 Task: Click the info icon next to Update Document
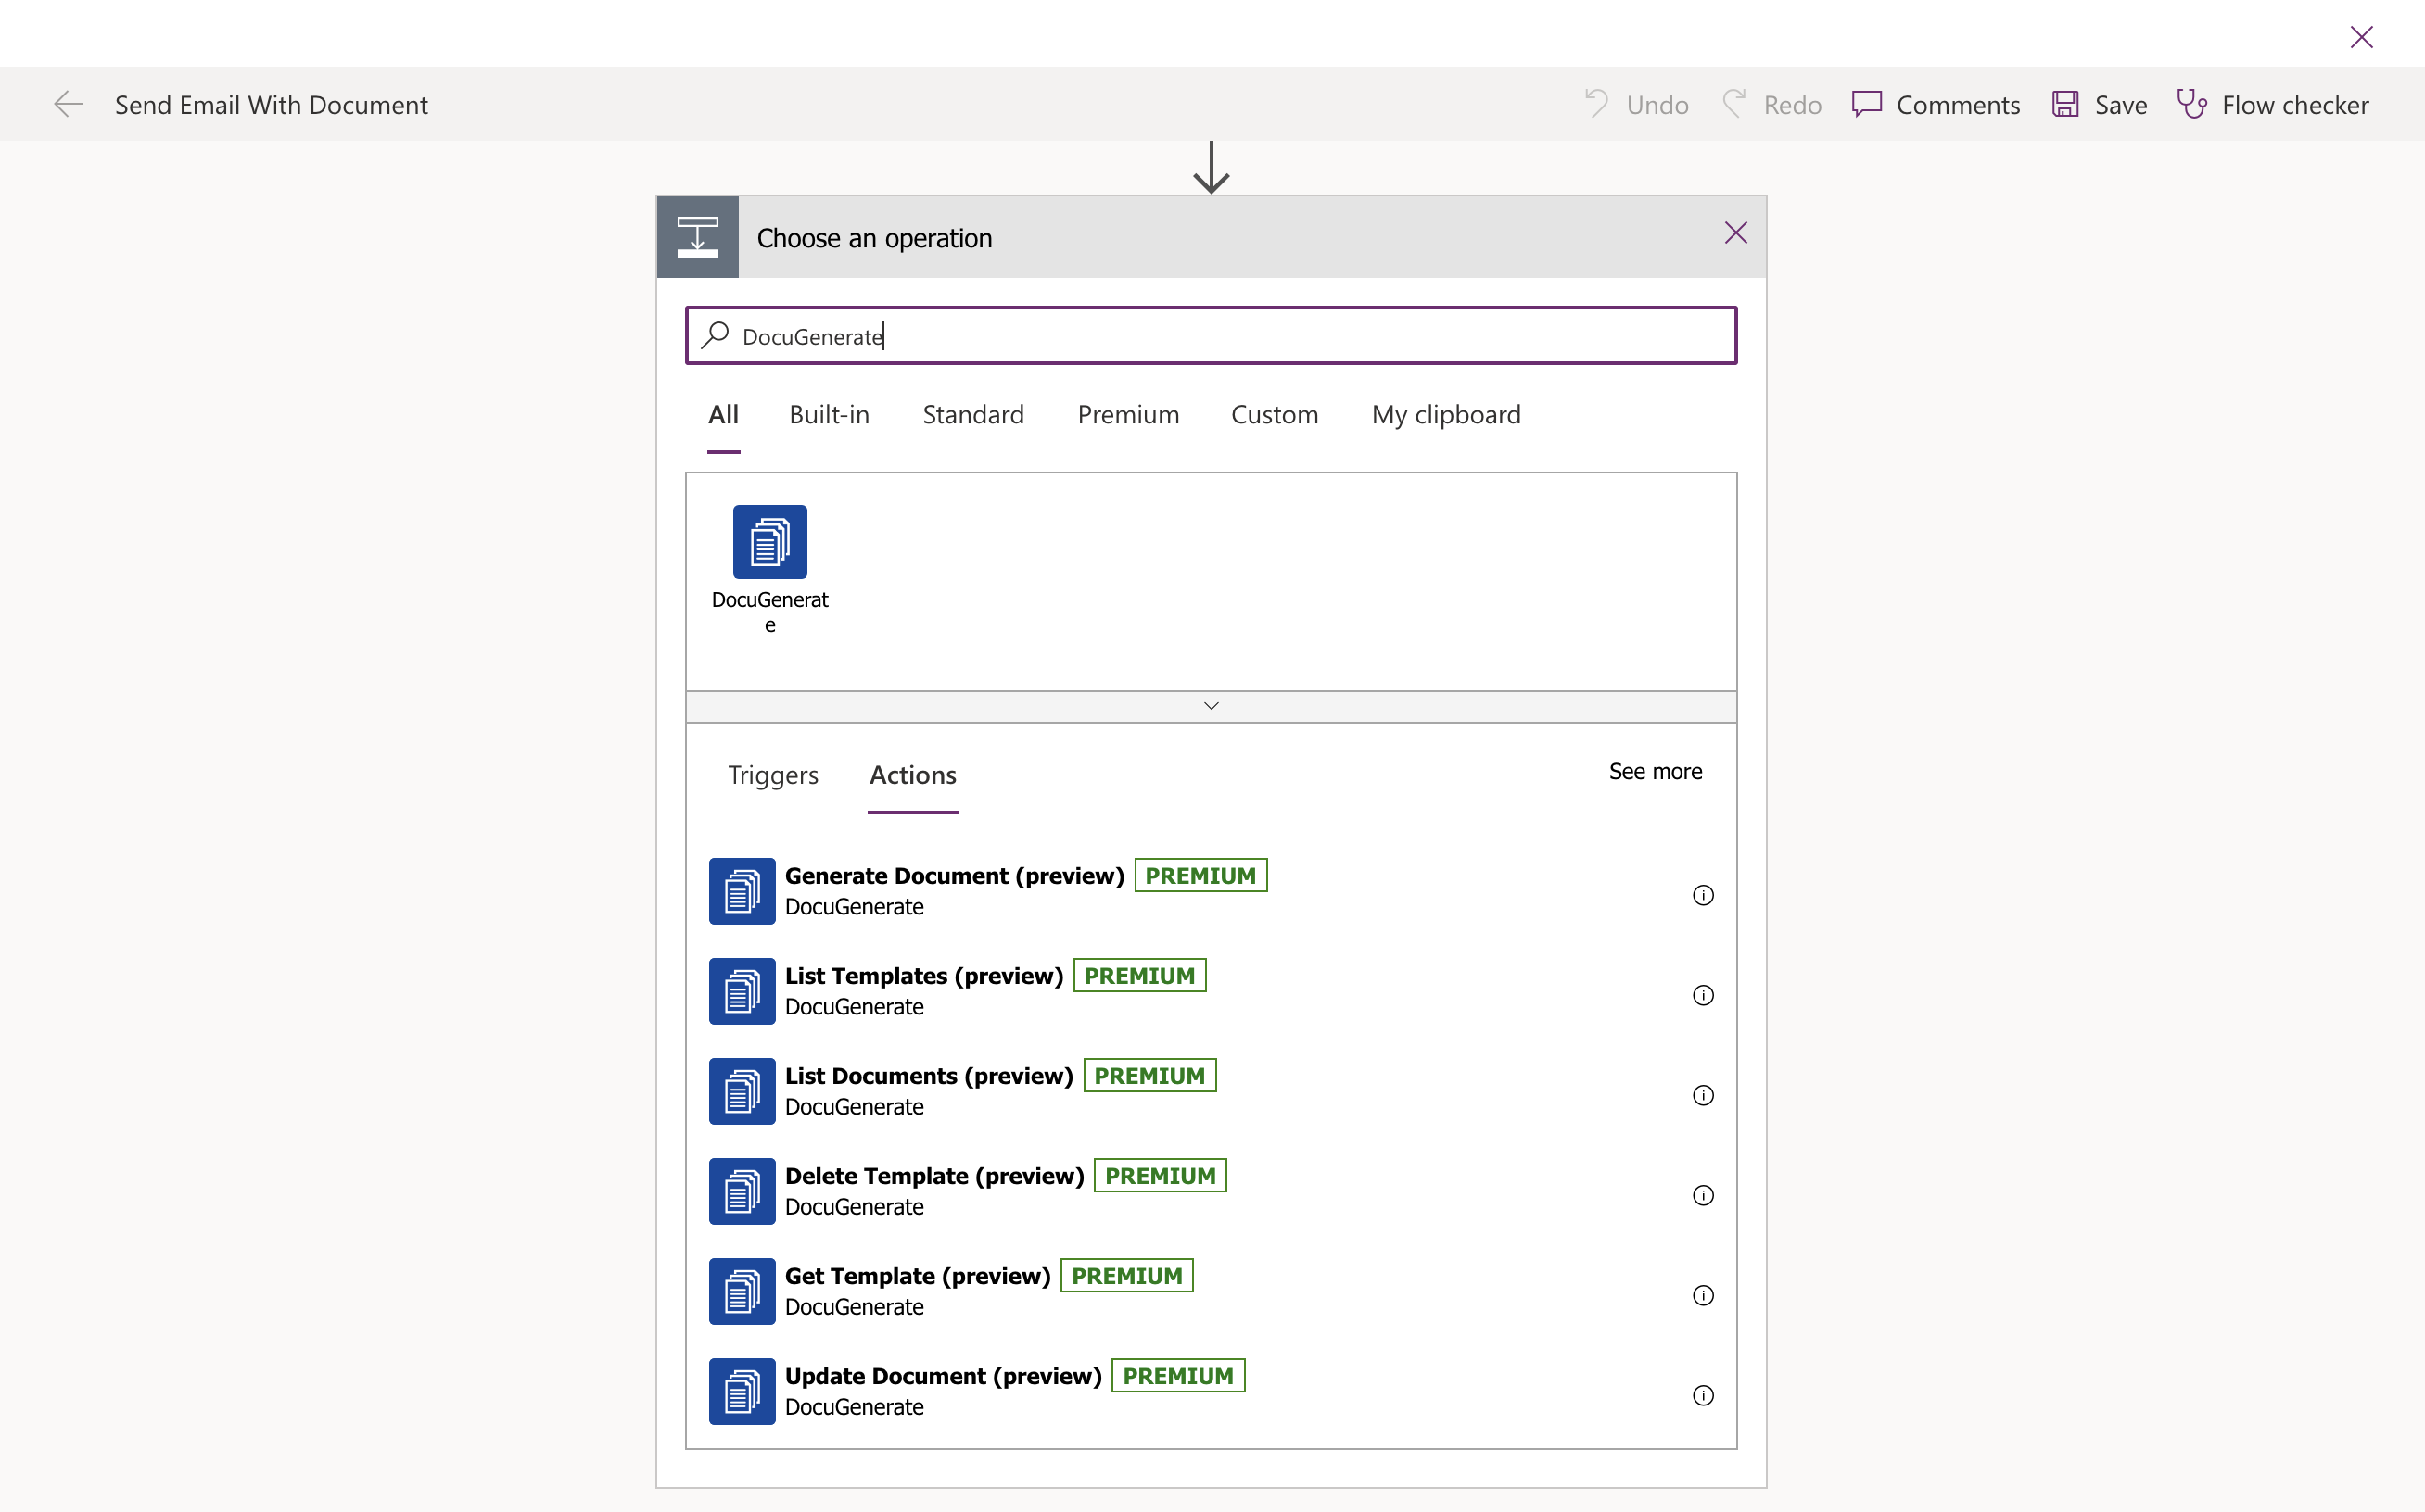click(1703, 1394)
